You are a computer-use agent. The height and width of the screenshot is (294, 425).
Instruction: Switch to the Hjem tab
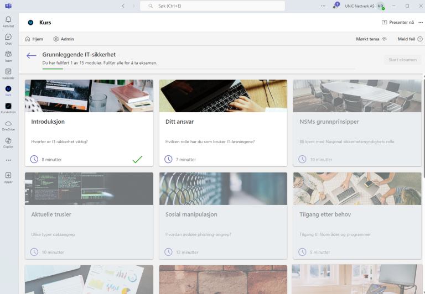tap(34, 39)
